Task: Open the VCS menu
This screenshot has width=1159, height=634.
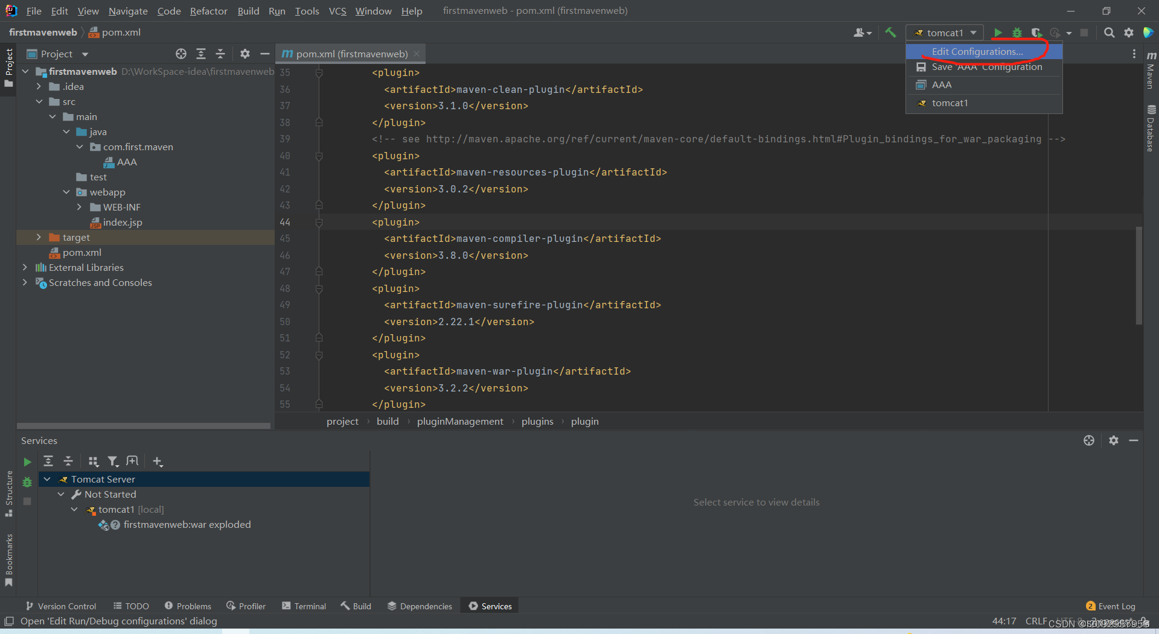Action: click(x=337, y=11)
